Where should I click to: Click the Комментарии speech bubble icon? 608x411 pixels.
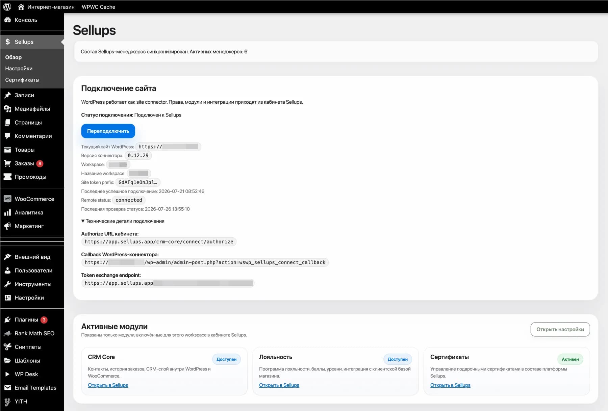[x=7, y=136]
